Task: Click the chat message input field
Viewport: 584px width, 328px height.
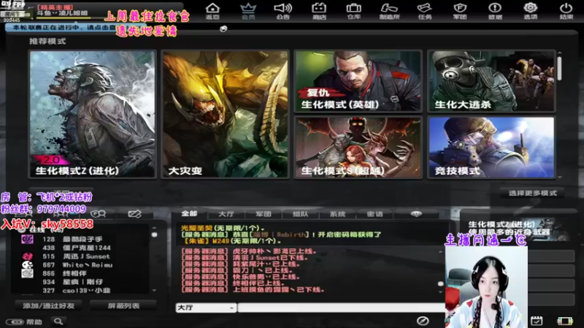Action: 341,308
